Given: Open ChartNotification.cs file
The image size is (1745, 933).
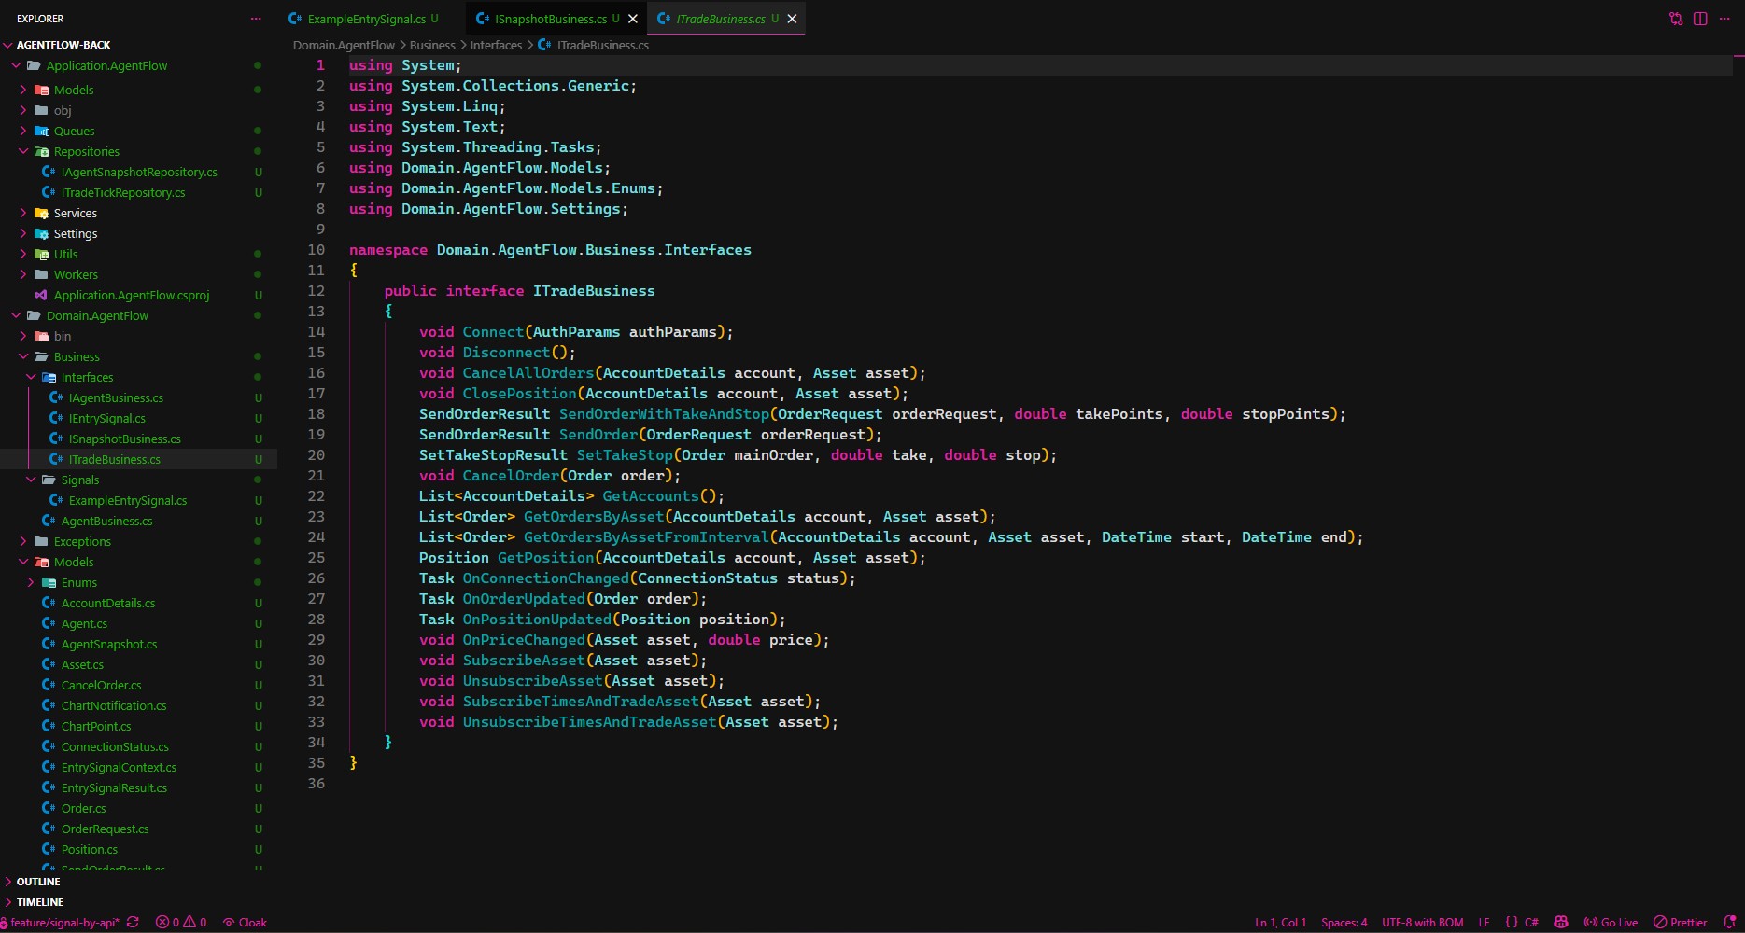Looking at the screenshot, I should (138, 705).
